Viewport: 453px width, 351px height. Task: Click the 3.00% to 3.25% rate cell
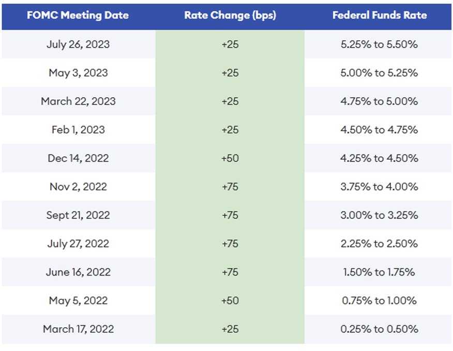point(379,215)
